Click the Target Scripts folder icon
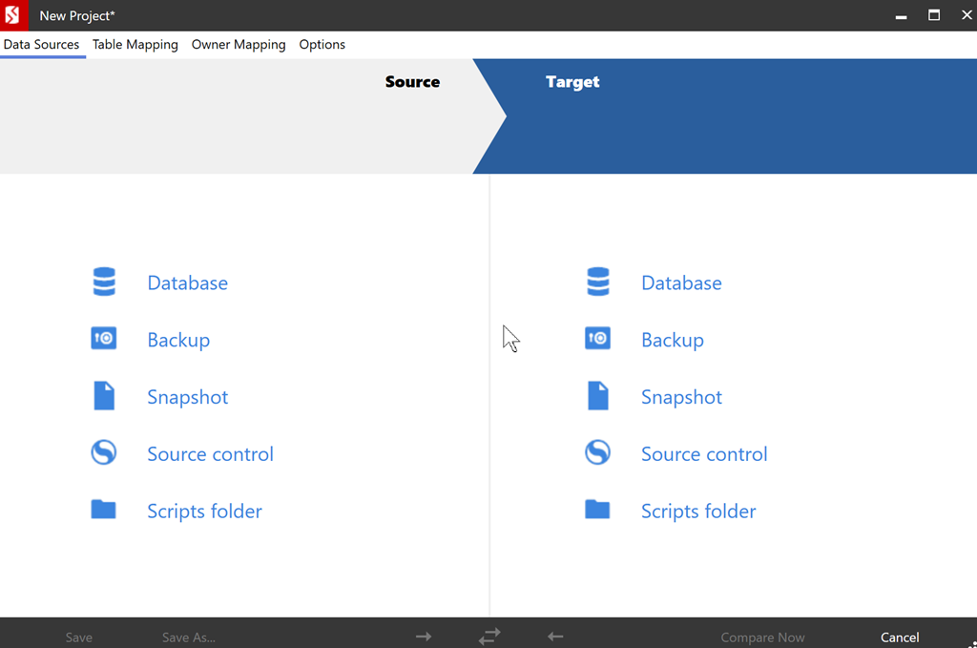The image size is (977, 648). pyautogui.click(x=598, y=510)
